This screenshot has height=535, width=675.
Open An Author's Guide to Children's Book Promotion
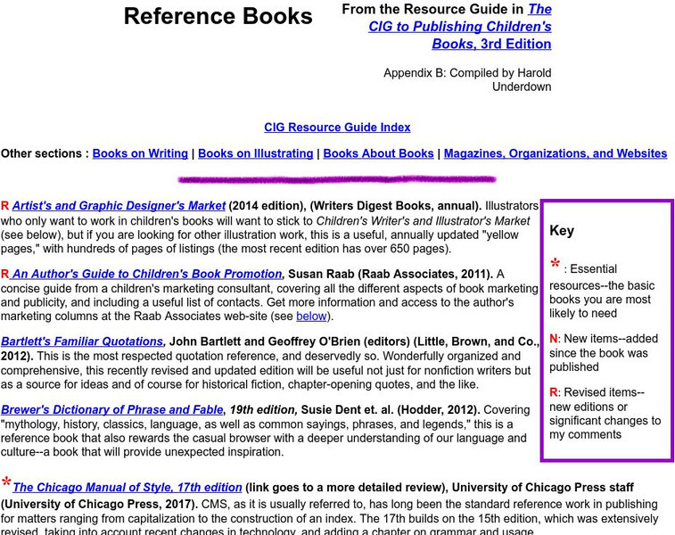146,274
